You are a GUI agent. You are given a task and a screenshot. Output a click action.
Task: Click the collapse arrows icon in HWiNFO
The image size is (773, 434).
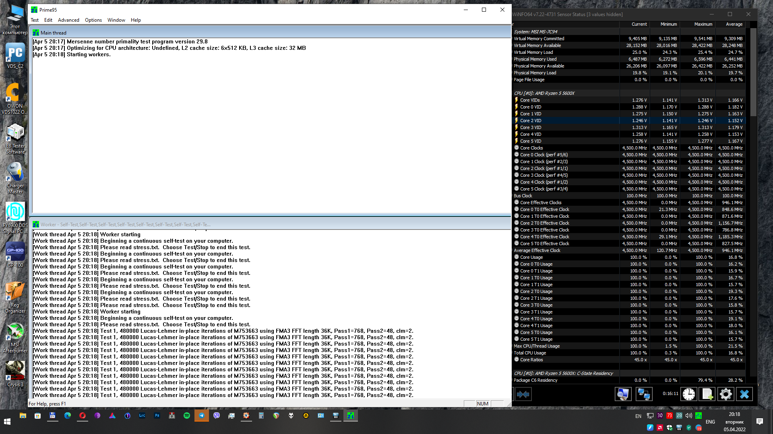click(523, 394)
